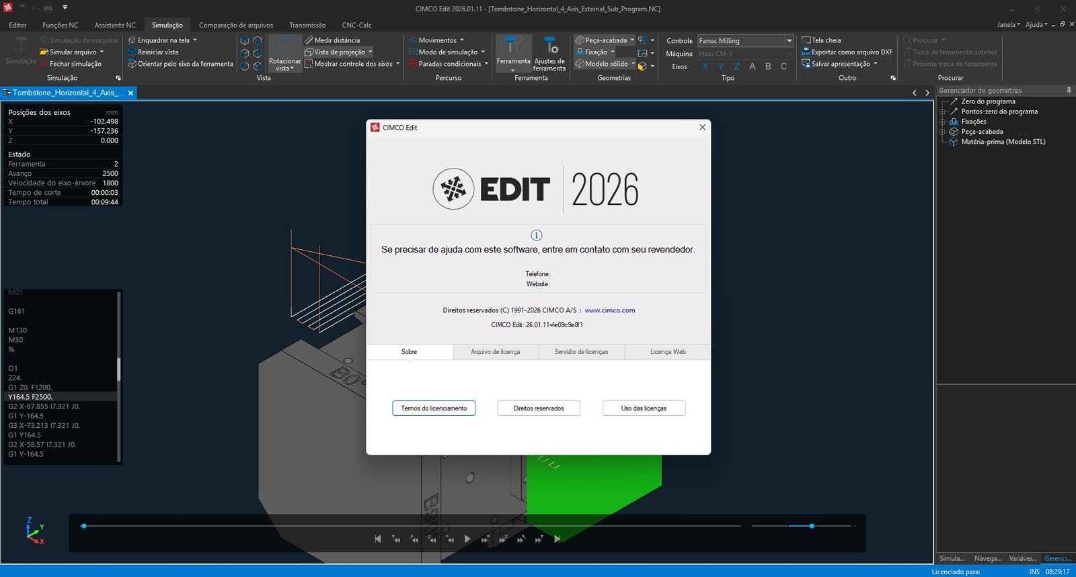
Task: Toggle Modelo sólido visibility
Action: [x=601, y=64]
